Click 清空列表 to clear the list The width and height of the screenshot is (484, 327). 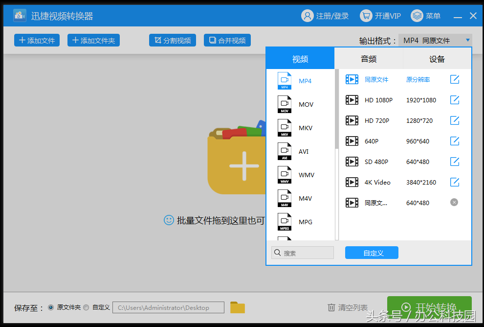click(352, 307)
